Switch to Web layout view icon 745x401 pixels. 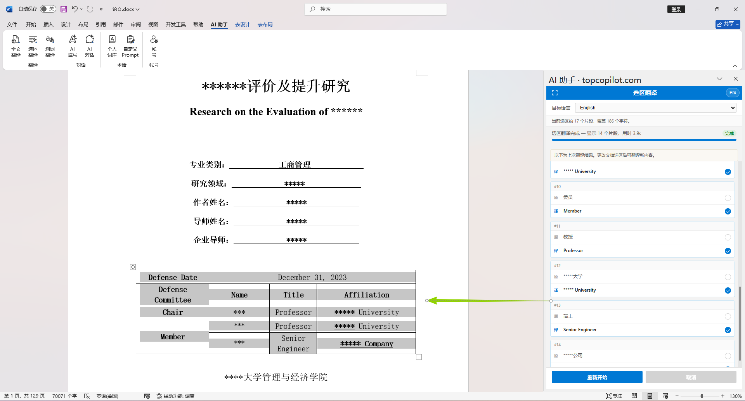tap(665, 396)
